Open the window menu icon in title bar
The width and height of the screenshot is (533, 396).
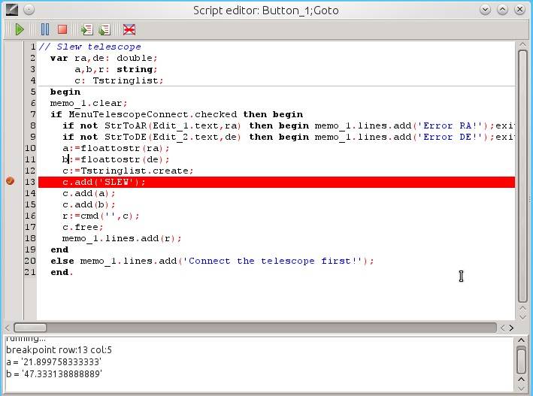(x=12, y=10)
